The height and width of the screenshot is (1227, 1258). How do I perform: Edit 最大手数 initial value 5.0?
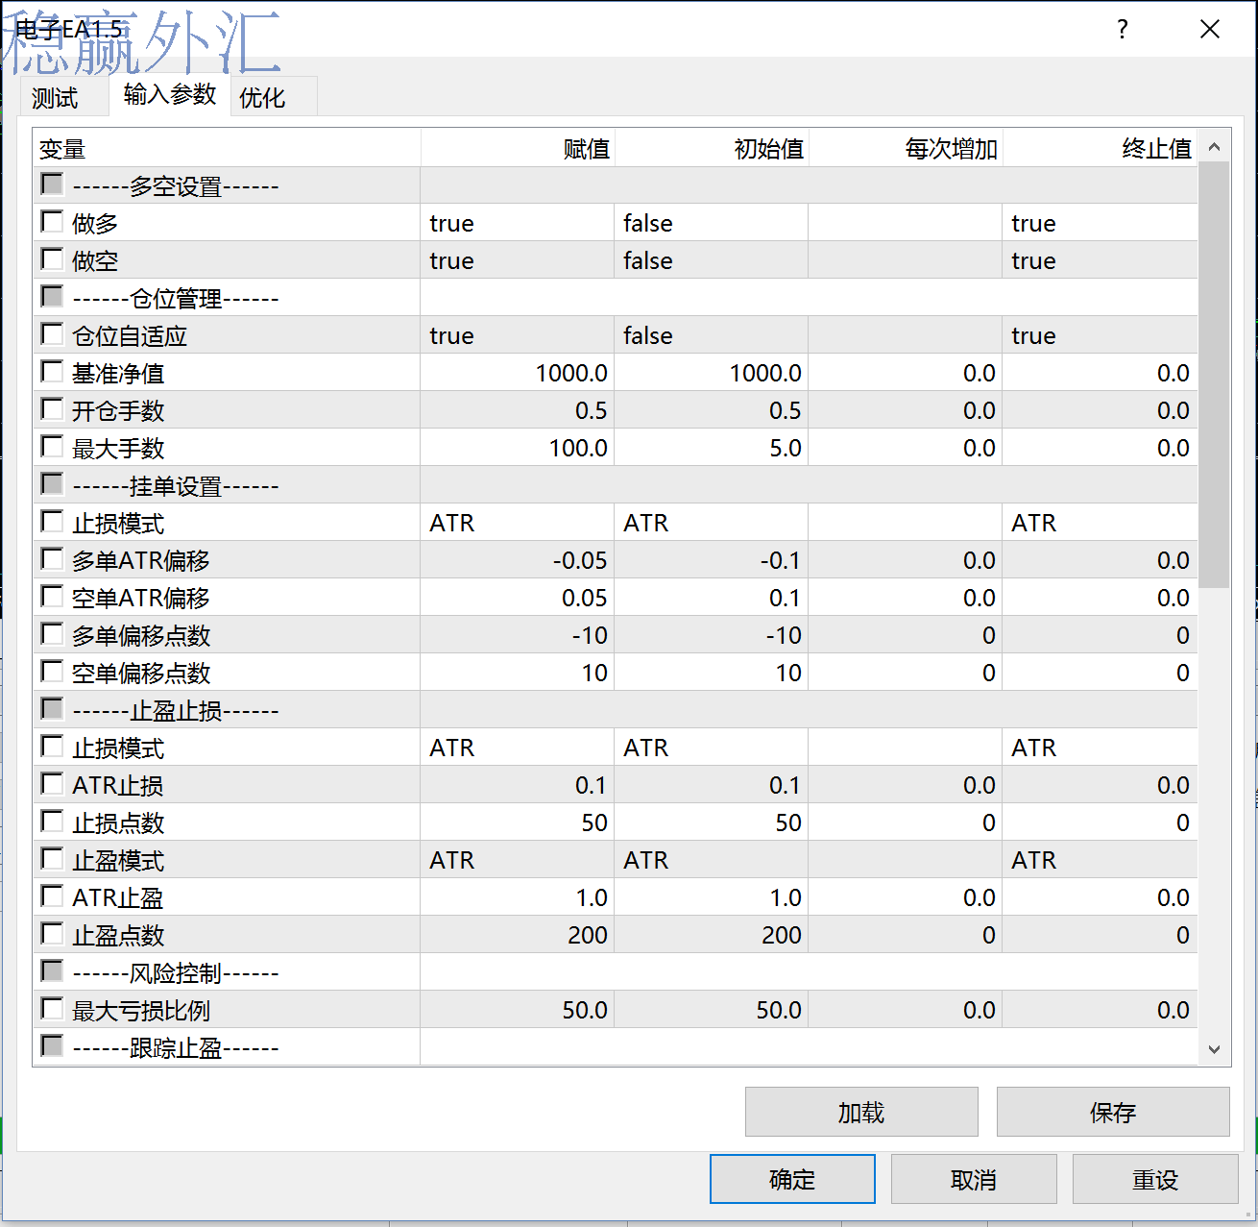pyautogui.click(x=711, y=448)
